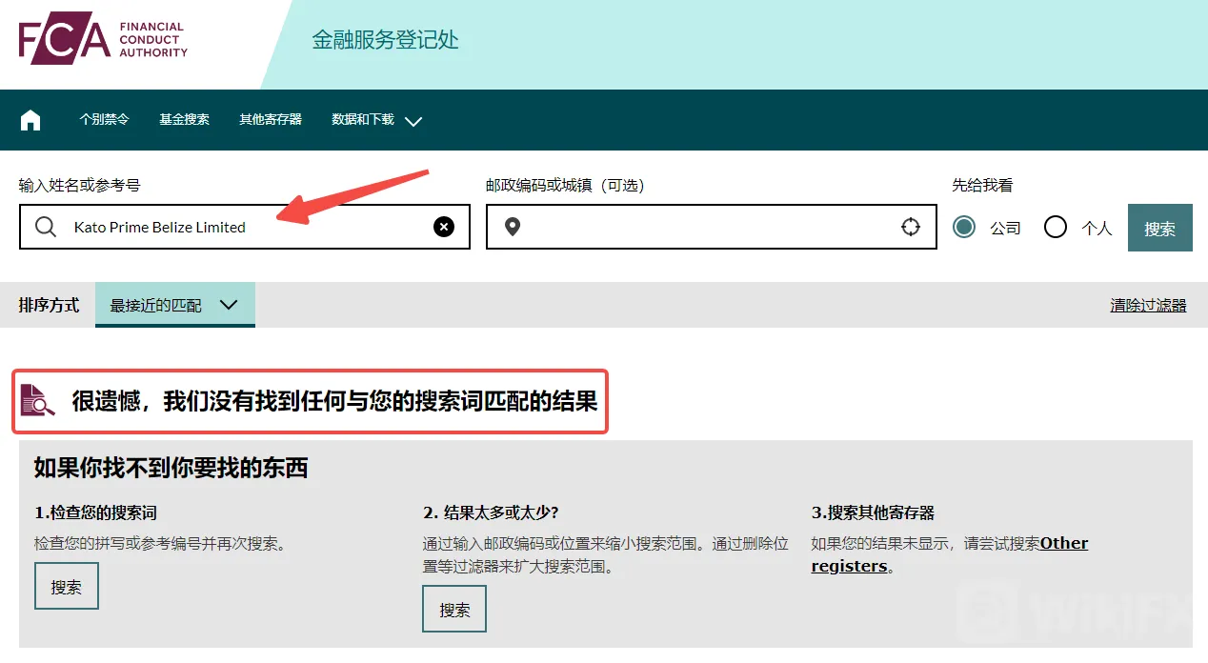Viewport: 1208px width, 663px height.
Task: Use current location crosshair icon
Action: [x=911, y=227]
